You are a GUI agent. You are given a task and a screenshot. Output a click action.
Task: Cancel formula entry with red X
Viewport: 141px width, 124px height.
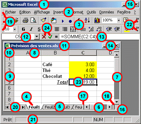pos(44,37)
